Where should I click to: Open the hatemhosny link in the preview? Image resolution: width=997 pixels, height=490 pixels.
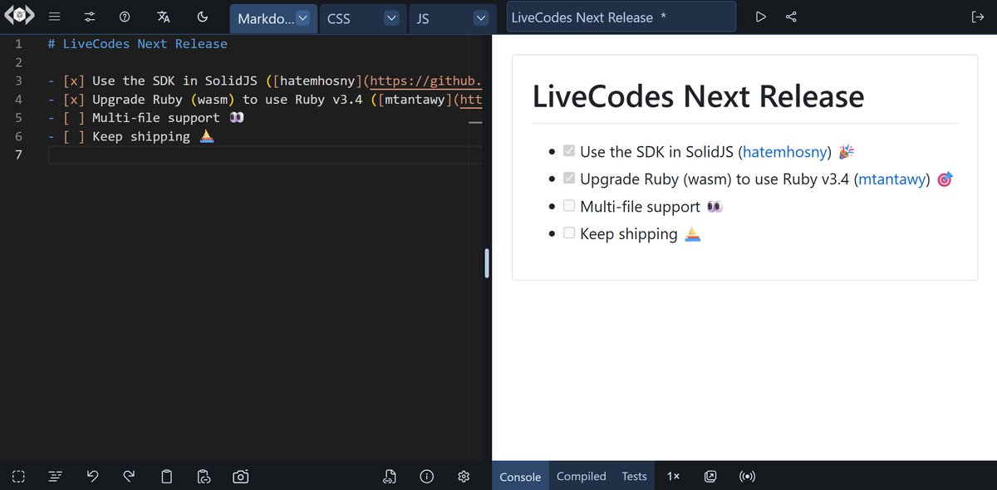click(784, 152)
